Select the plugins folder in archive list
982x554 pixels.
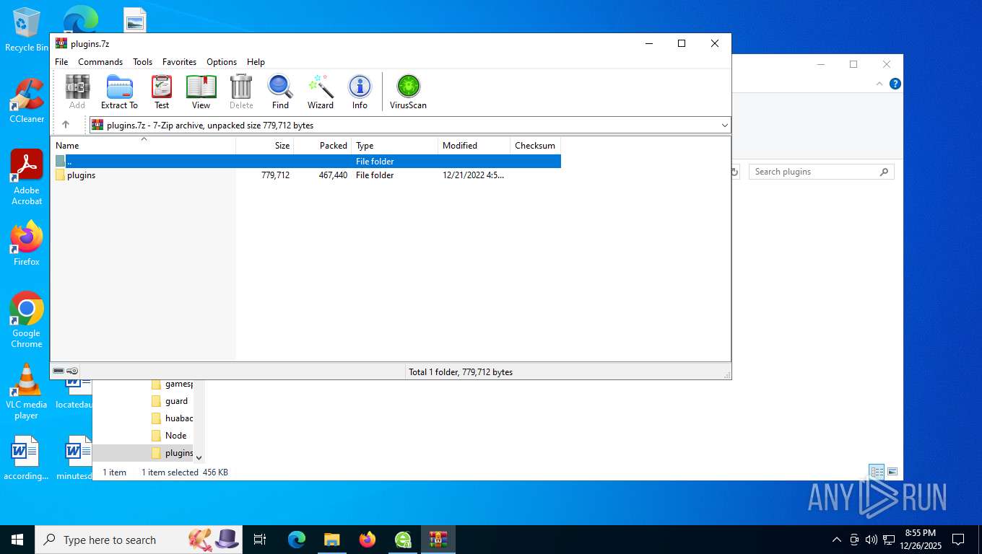point(81,175)
